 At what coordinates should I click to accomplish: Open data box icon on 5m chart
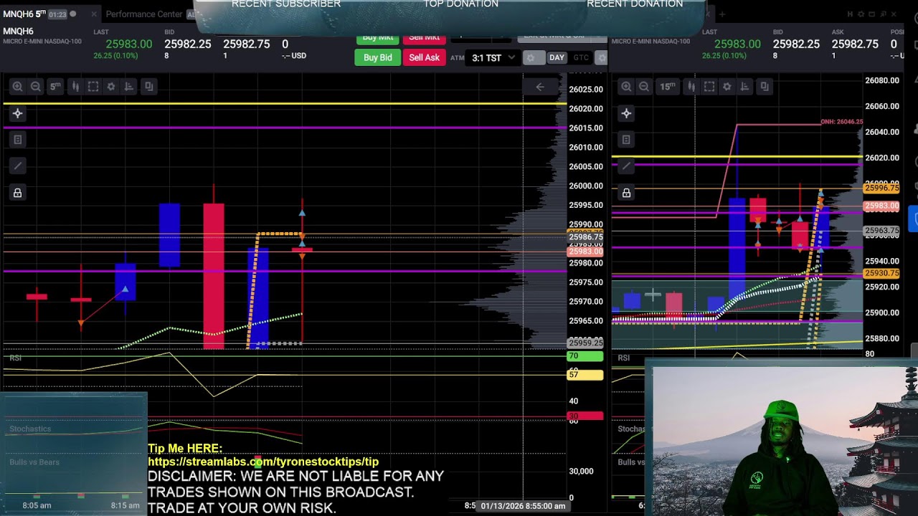pyautogui.click(x=17, y=140)
